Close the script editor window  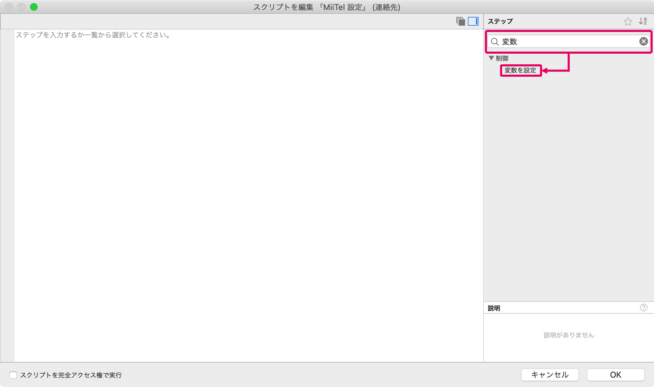point(9,7)
